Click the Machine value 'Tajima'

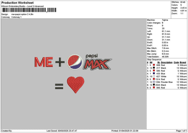pos(165,20)
